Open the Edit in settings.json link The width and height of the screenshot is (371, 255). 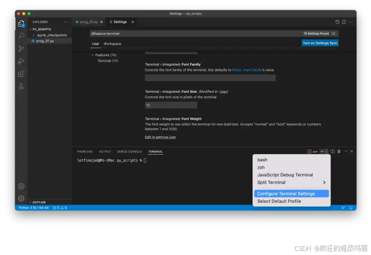tap(160, 137)
